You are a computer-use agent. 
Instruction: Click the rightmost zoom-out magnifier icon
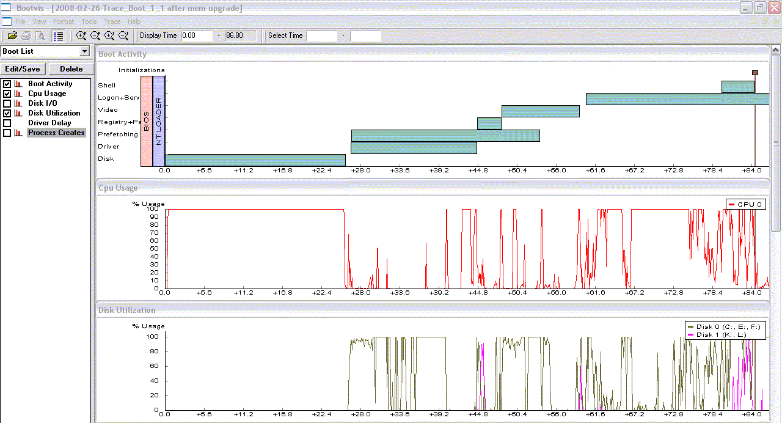click(x=123, y=35)
